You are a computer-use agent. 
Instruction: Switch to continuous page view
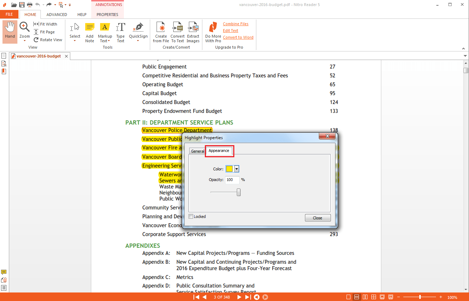[357, 297]
